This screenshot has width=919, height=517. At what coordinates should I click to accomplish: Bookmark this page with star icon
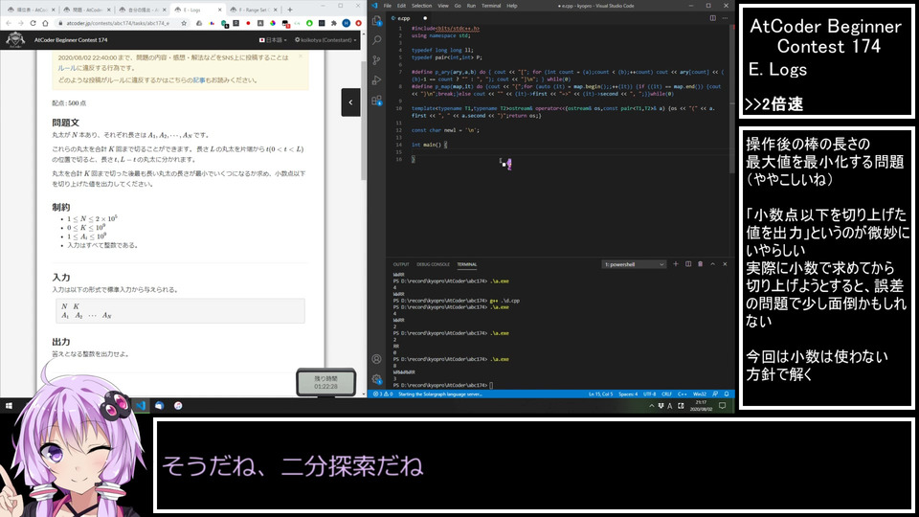coord(184,23)
